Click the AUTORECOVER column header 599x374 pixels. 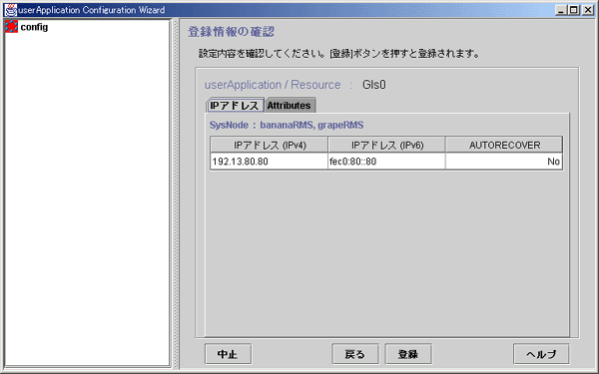point(504,145)
